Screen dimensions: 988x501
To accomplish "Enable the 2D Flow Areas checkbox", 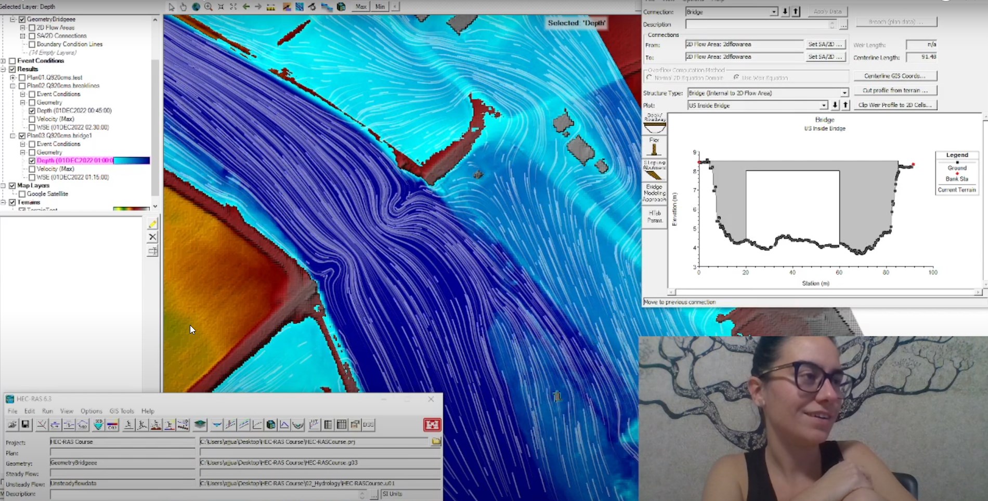I will (x=32, y=28).
